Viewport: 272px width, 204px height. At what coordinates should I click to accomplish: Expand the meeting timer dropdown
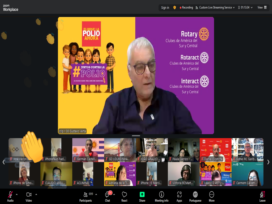(252, 7)
